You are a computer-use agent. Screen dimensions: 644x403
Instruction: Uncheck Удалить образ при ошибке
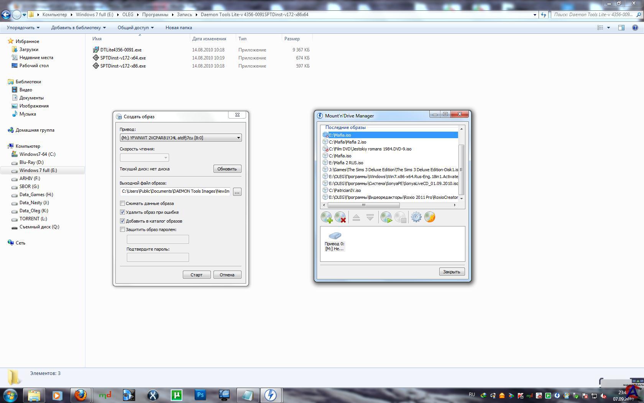123,212
